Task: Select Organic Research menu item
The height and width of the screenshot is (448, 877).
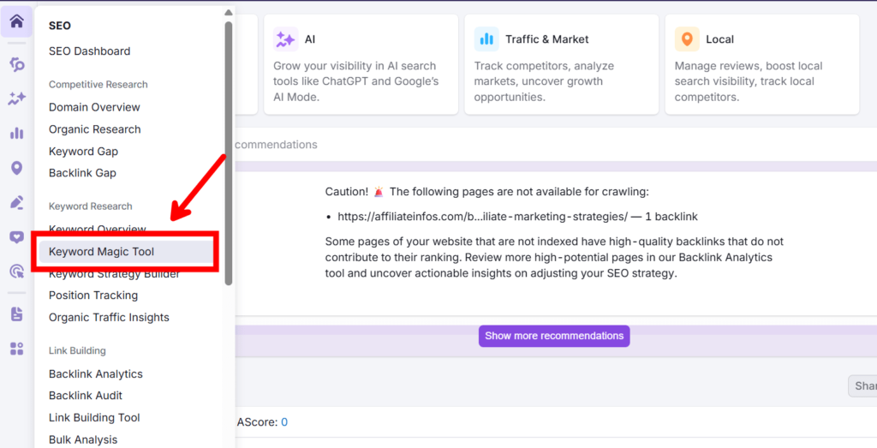Action: point(94,129)
